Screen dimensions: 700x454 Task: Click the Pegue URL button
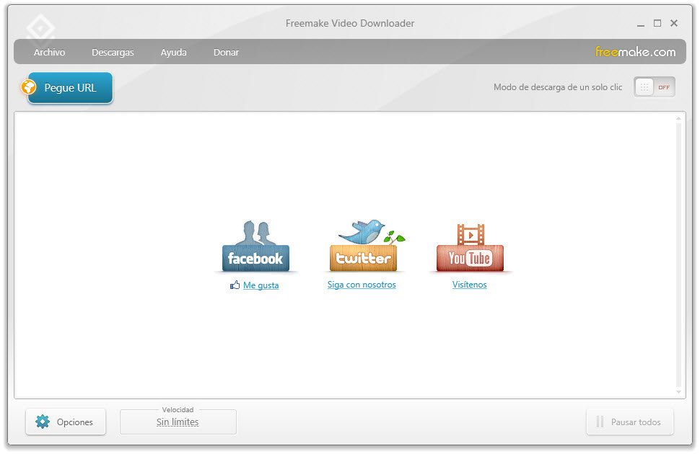[70, 88]
